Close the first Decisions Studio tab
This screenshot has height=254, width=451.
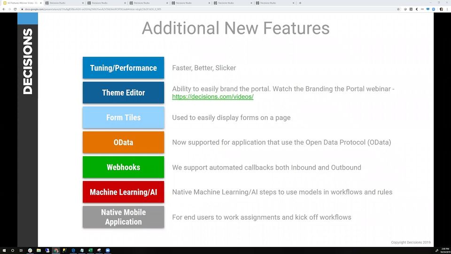83,3
